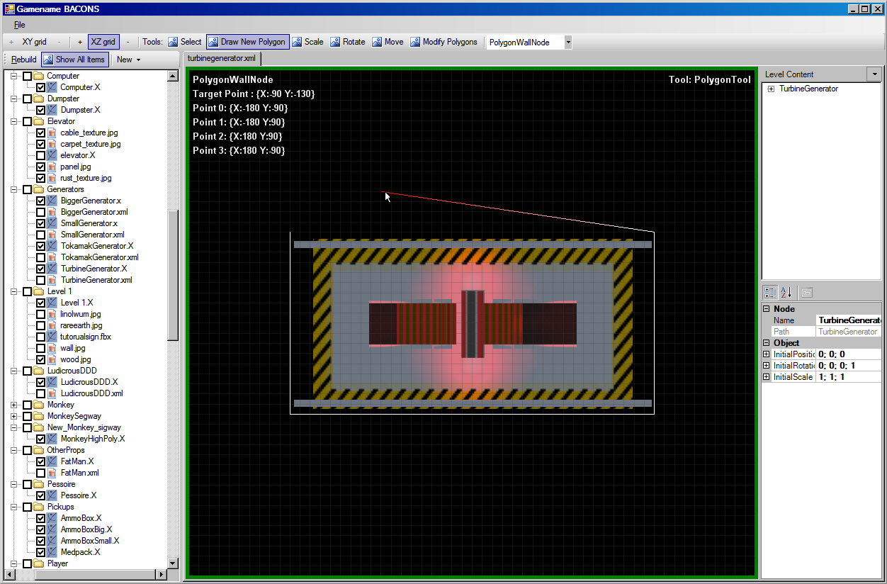This screenshot has height=584, width=887.
Task: Uncheck the AmmoBoxBig.X checkbox
Action: (x=40, y=529)
